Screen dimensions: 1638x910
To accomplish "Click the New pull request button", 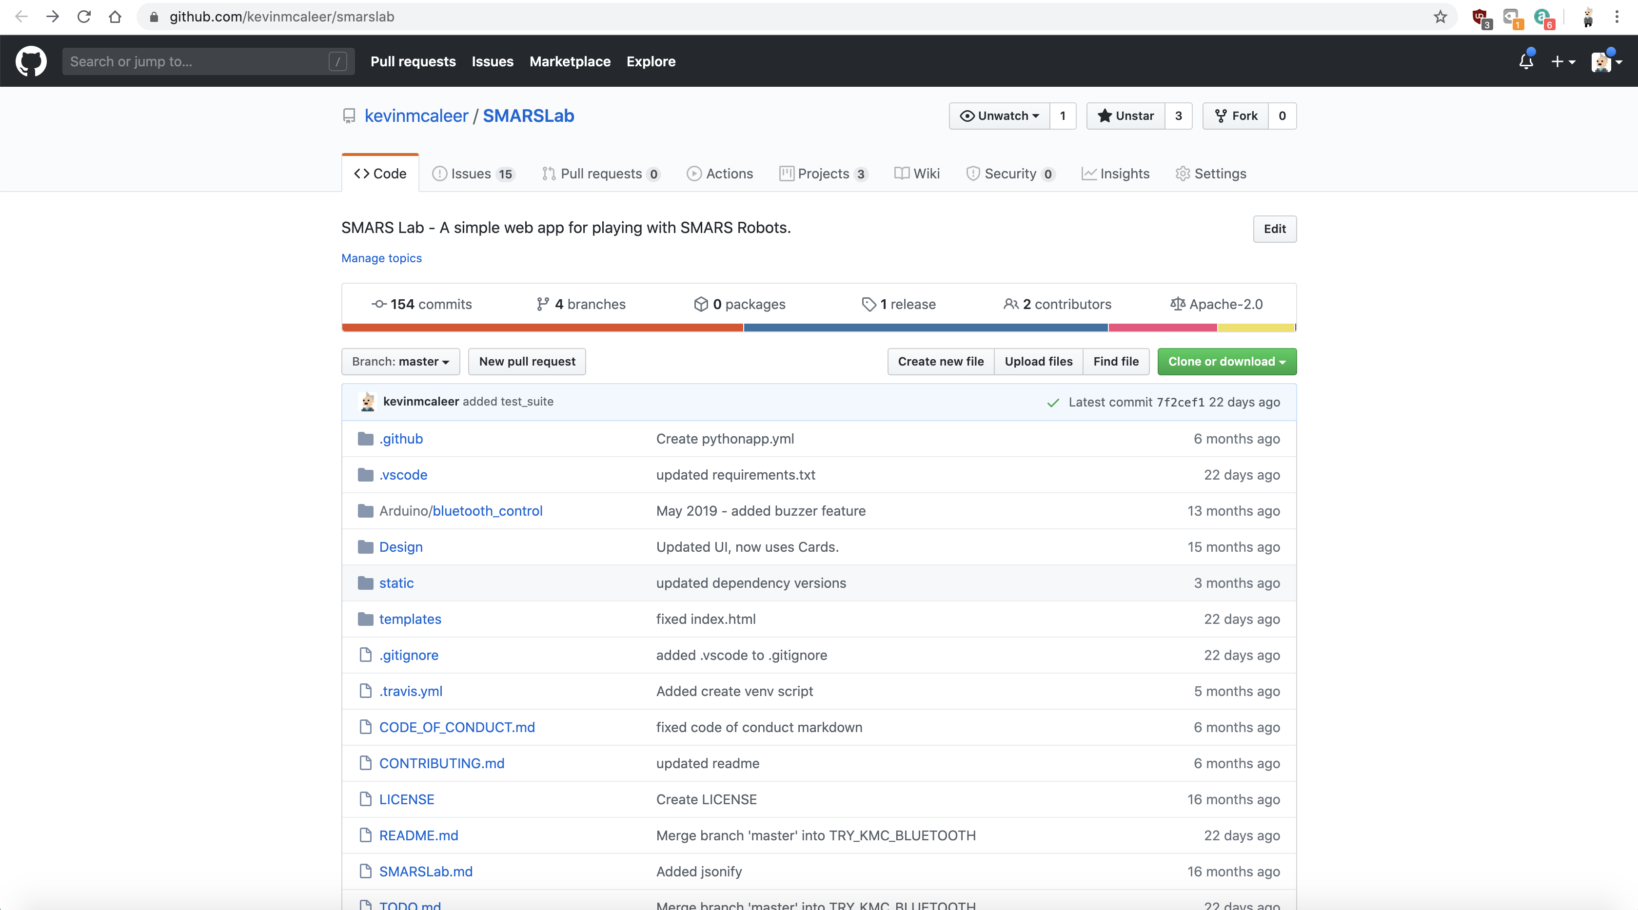I will pyautogui.click(x=527, y=362).
